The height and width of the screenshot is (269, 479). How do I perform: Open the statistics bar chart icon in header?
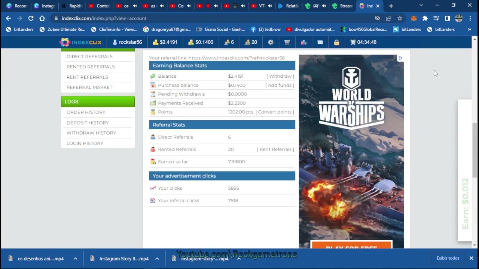[x=303, y=42]
